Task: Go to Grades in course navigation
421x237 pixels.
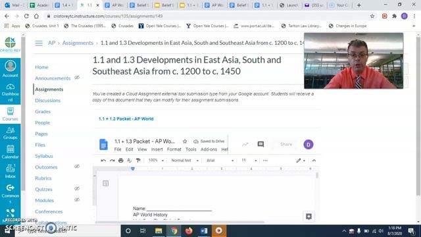Action: pos(43,111)
